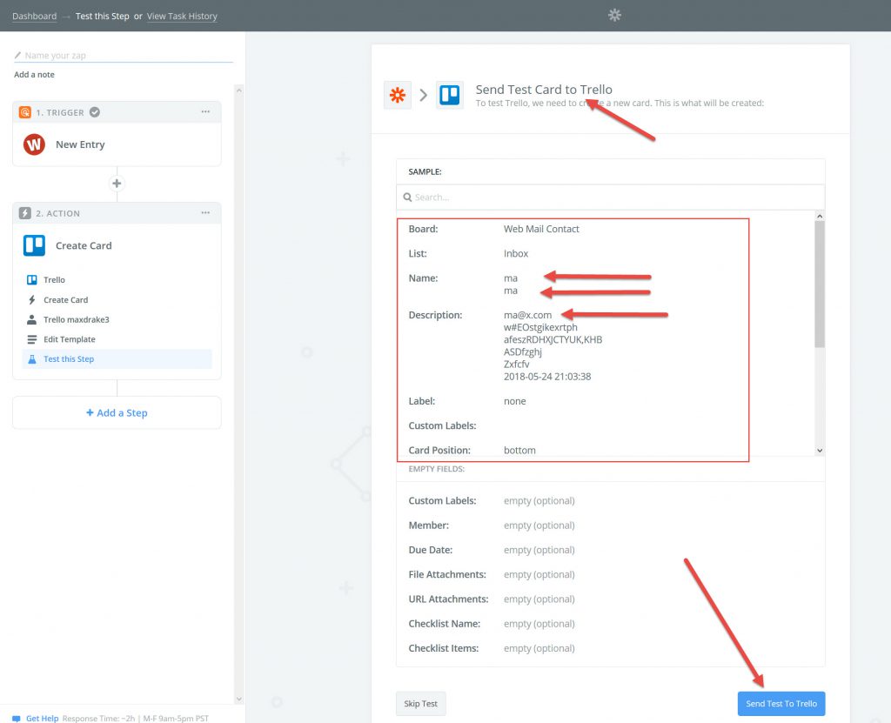The image size is (891, 723).
Task: Select Test this Step item
Action: (x=69, y=359)
